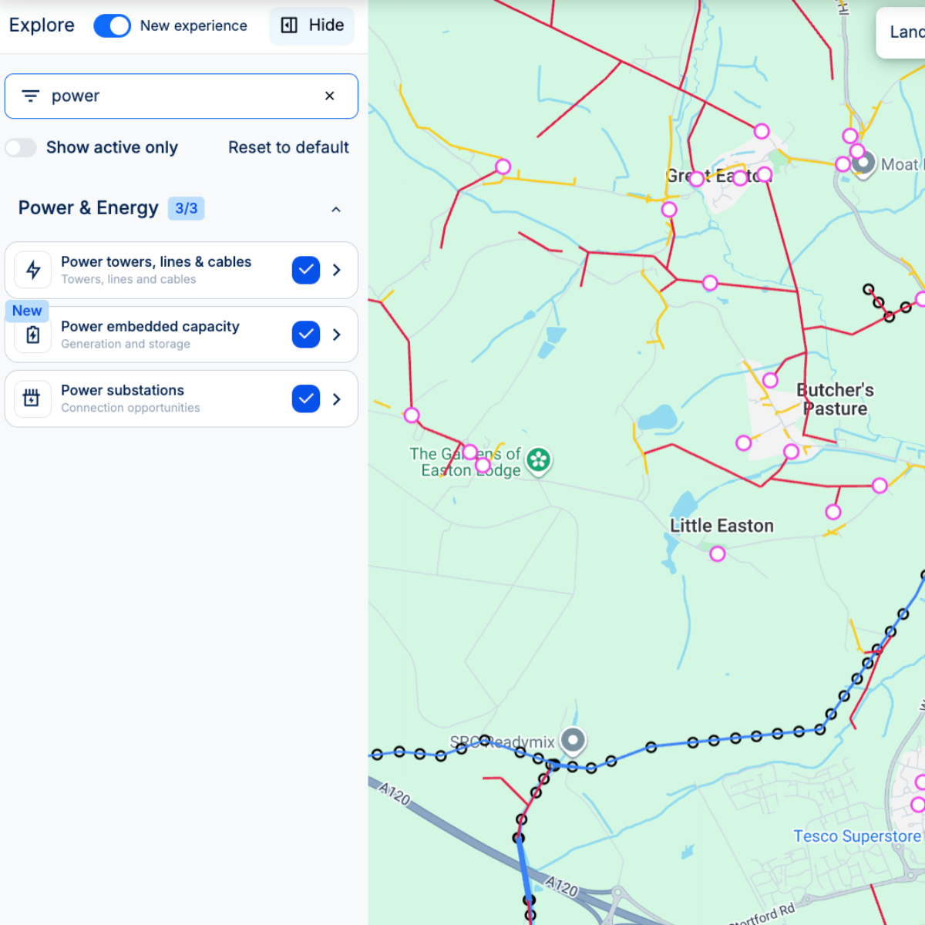
Task: Click the Tesco Superstore map label
Action: pos(856,836)
